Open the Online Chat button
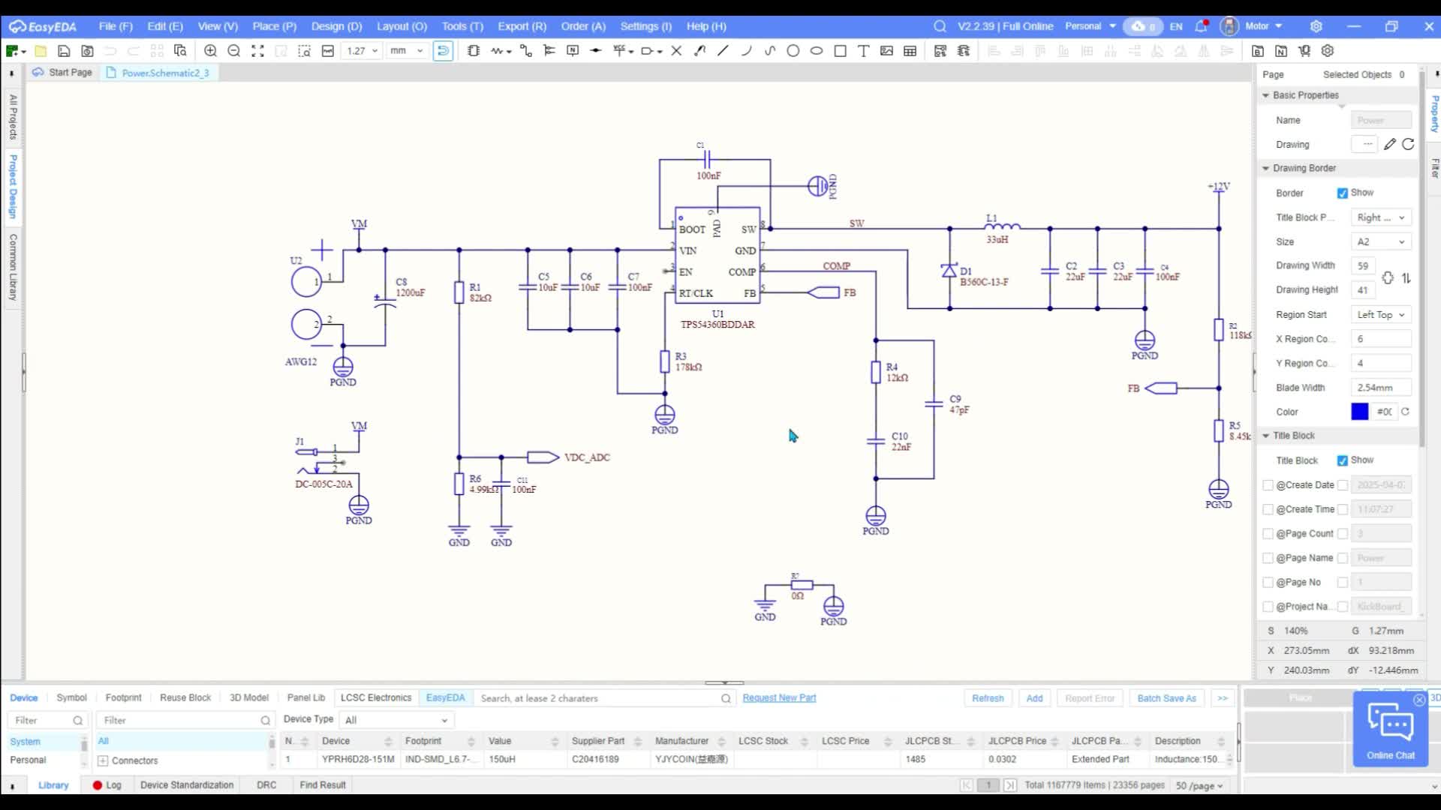Screen dimensions: 1441x810 (x=1390, y=729)
